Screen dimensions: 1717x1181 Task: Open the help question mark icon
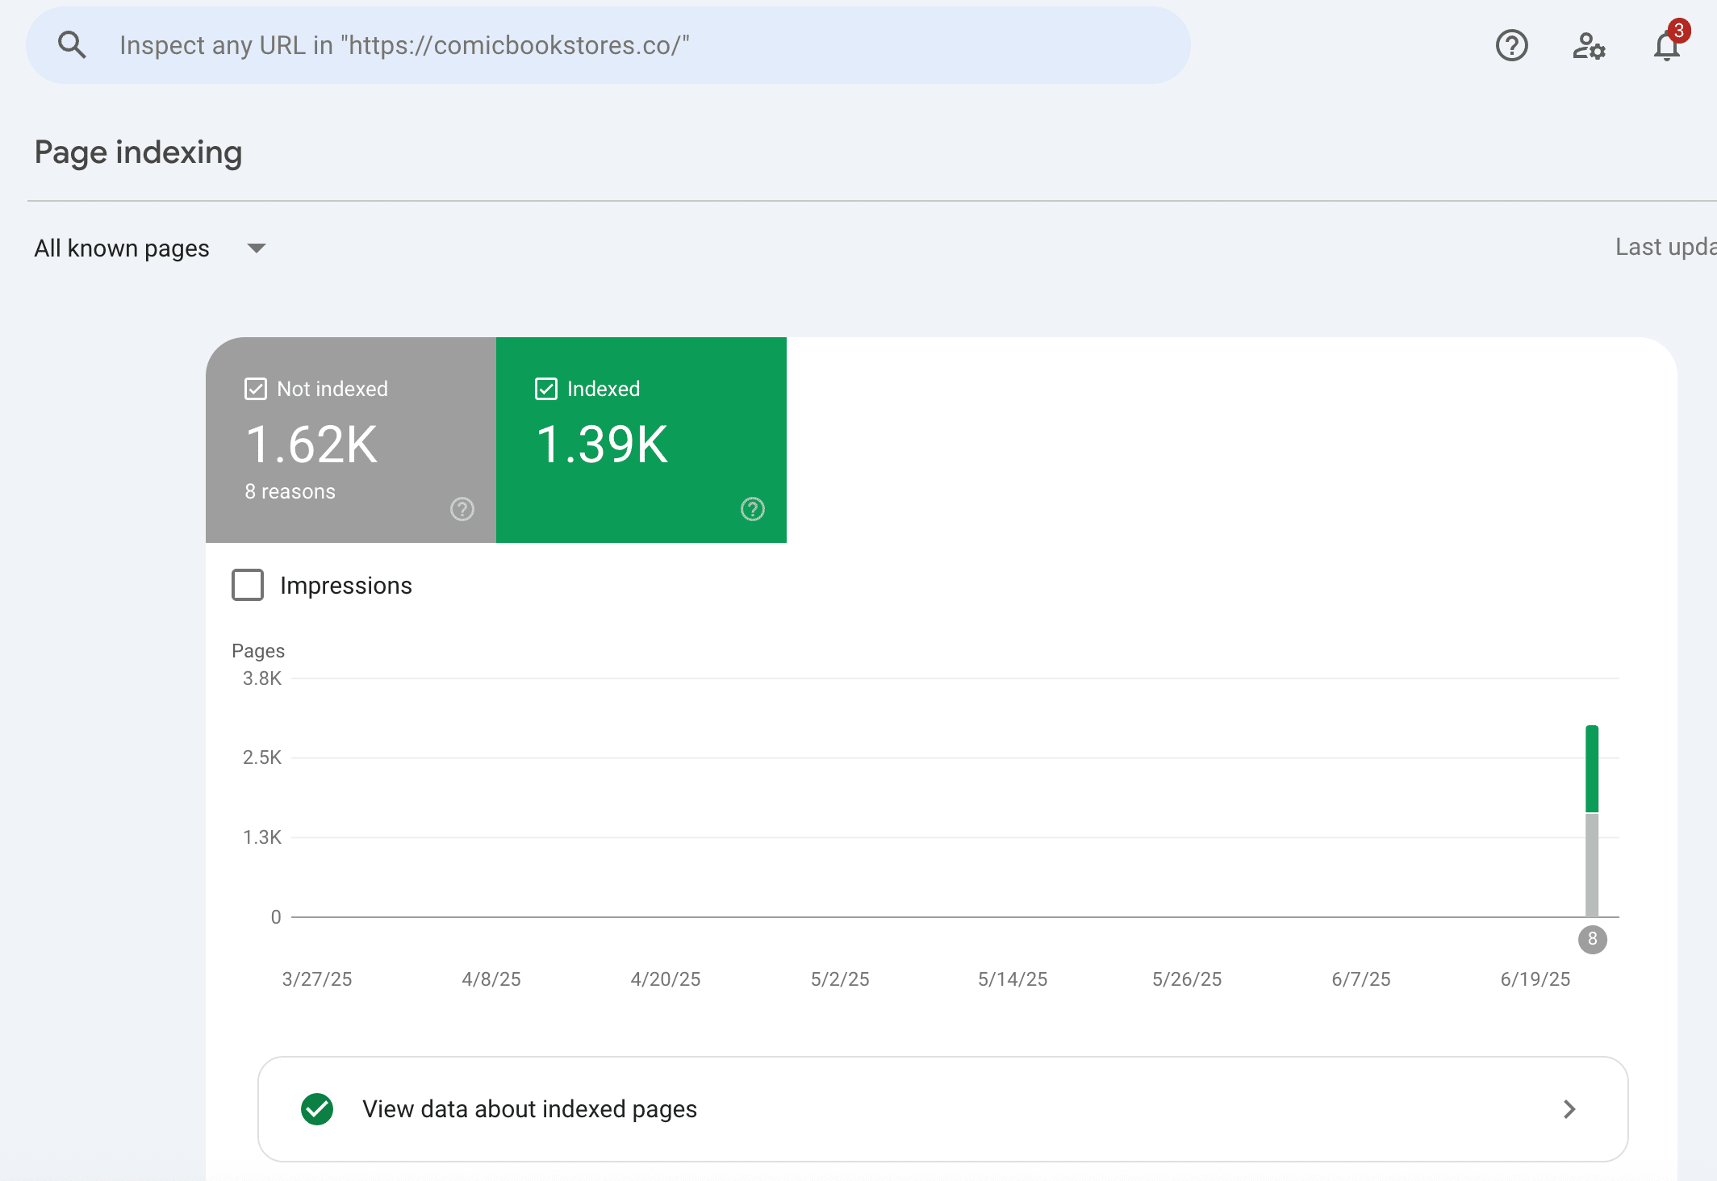point(1511,45)
